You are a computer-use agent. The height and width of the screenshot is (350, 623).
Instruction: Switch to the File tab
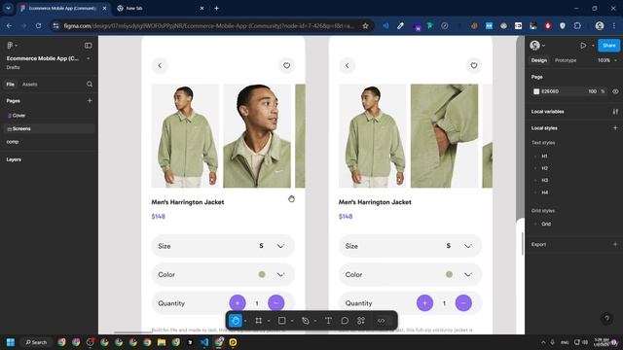pyautogui.click(x=11, y=85)
